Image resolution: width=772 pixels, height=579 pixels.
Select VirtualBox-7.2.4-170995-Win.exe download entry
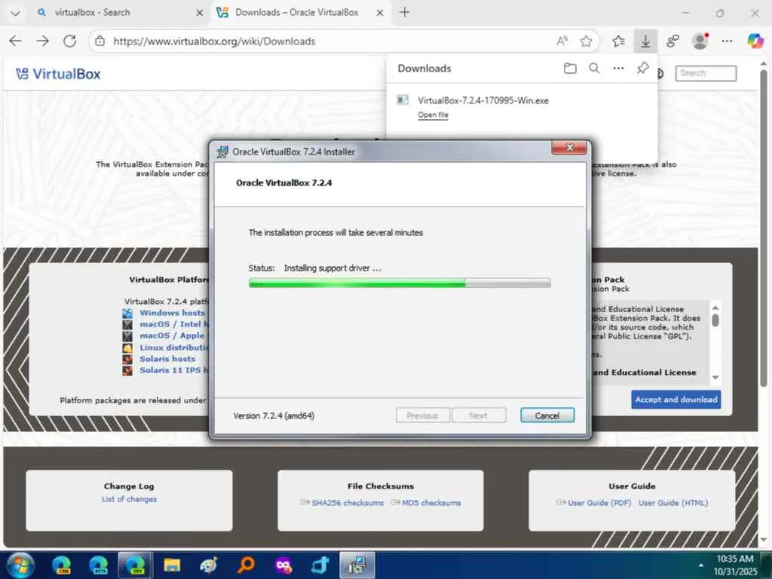click(x=482, y=100)
